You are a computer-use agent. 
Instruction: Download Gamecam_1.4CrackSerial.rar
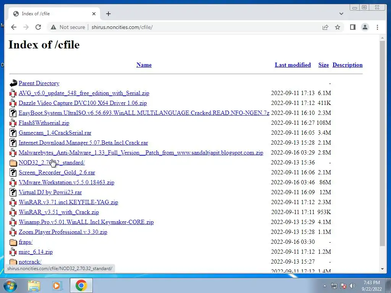point(55,133)
